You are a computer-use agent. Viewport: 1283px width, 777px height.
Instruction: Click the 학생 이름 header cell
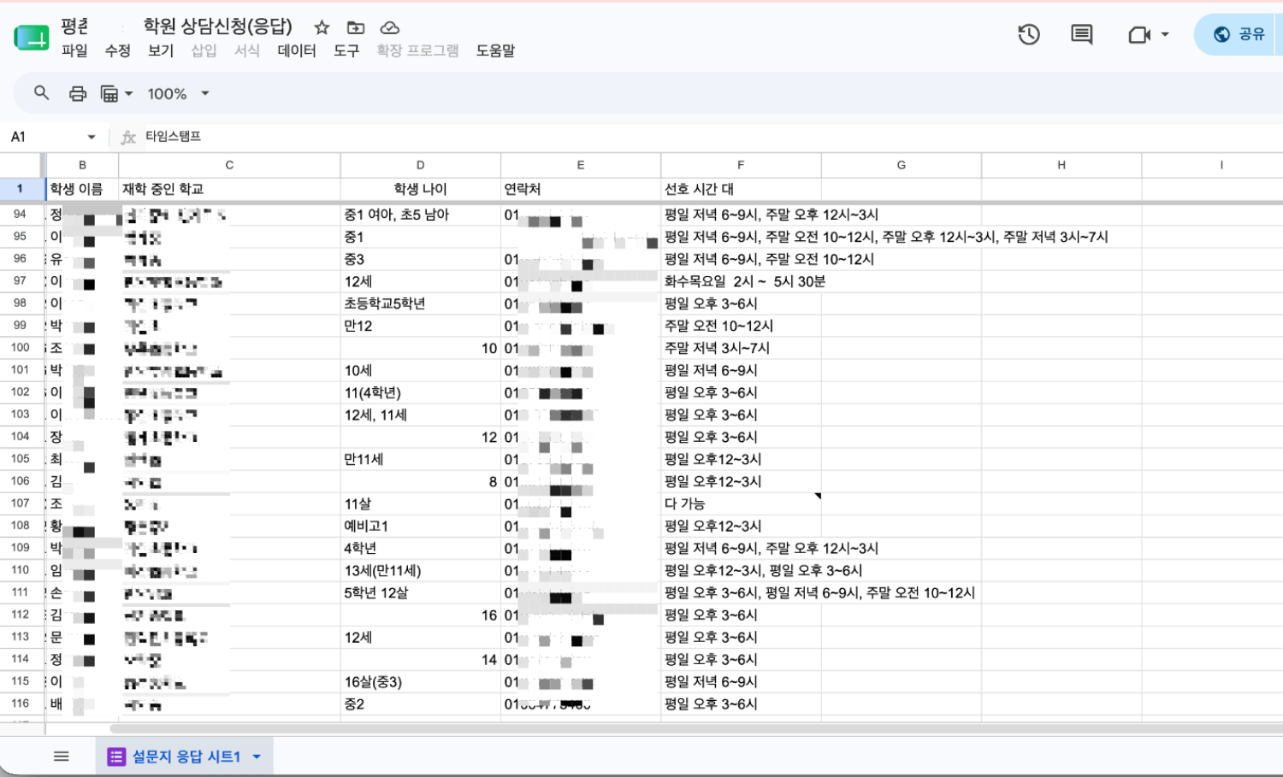pos(82,189)
